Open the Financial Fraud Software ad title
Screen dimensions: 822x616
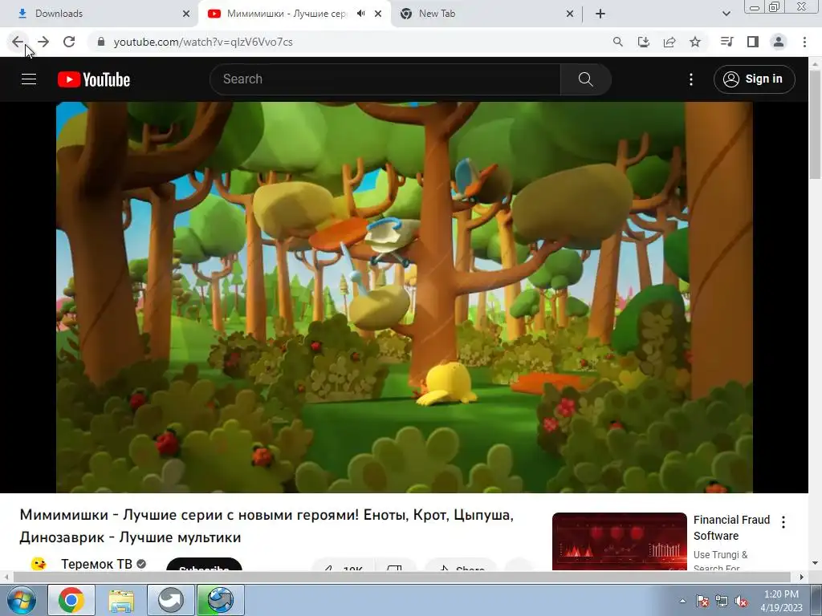[731, 528]
